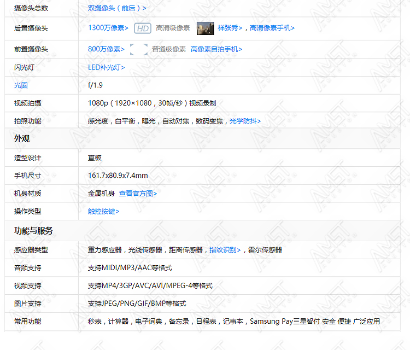Click the 普通级像素 label
Screen dimensions: 410x350
point(169,49)
